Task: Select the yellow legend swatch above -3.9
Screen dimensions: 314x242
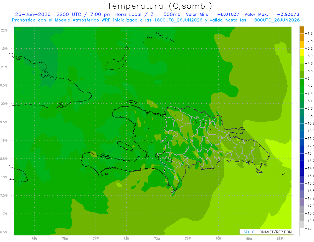Action: (302, 52)
